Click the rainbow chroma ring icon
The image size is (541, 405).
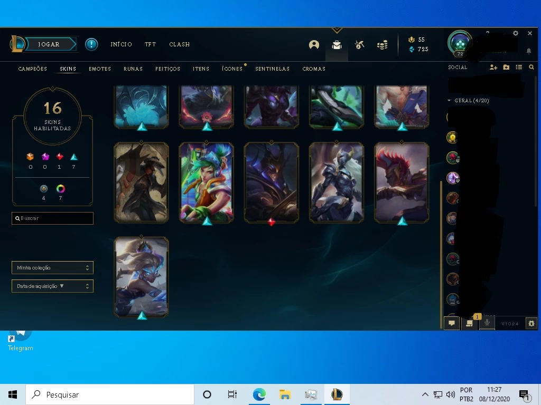tap(60, 189)
